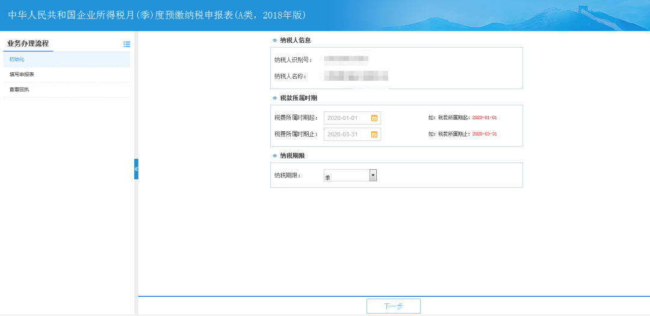Expand the 纳税期限 dropdown arrow

point(373,175)
